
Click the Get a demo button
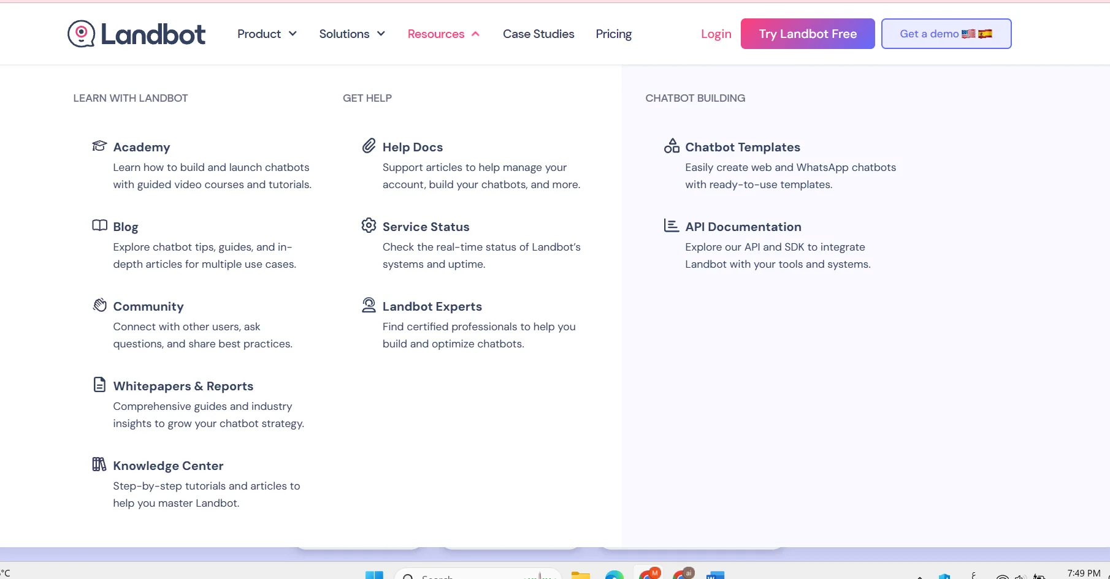[x=946, y=34]
